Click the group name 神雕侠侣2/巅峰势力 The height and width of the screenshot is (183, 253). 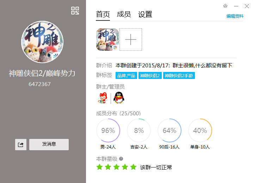coord(42,73)
